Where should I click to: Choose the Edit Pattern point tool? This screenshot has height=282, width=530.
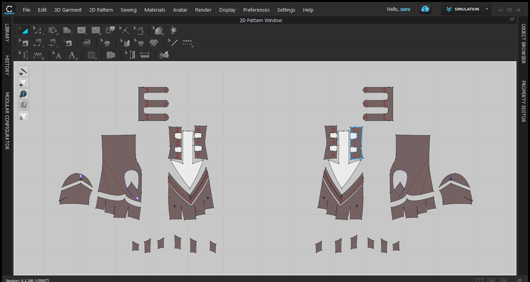click(38, 30)
